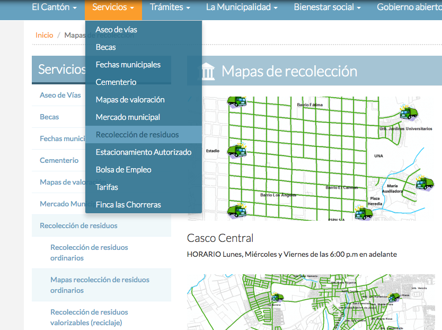The image size is (442, 330).
Task: Expand the El Cantón dropdown menu
Action: click(x=54, y=7)
